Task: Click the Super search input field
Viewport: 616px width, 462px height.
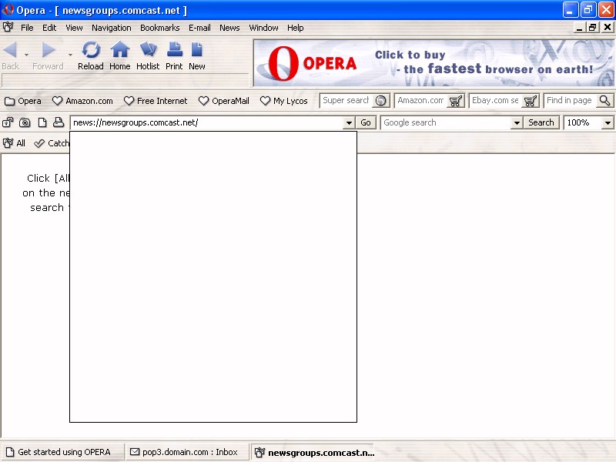Action: coord(346,101)
